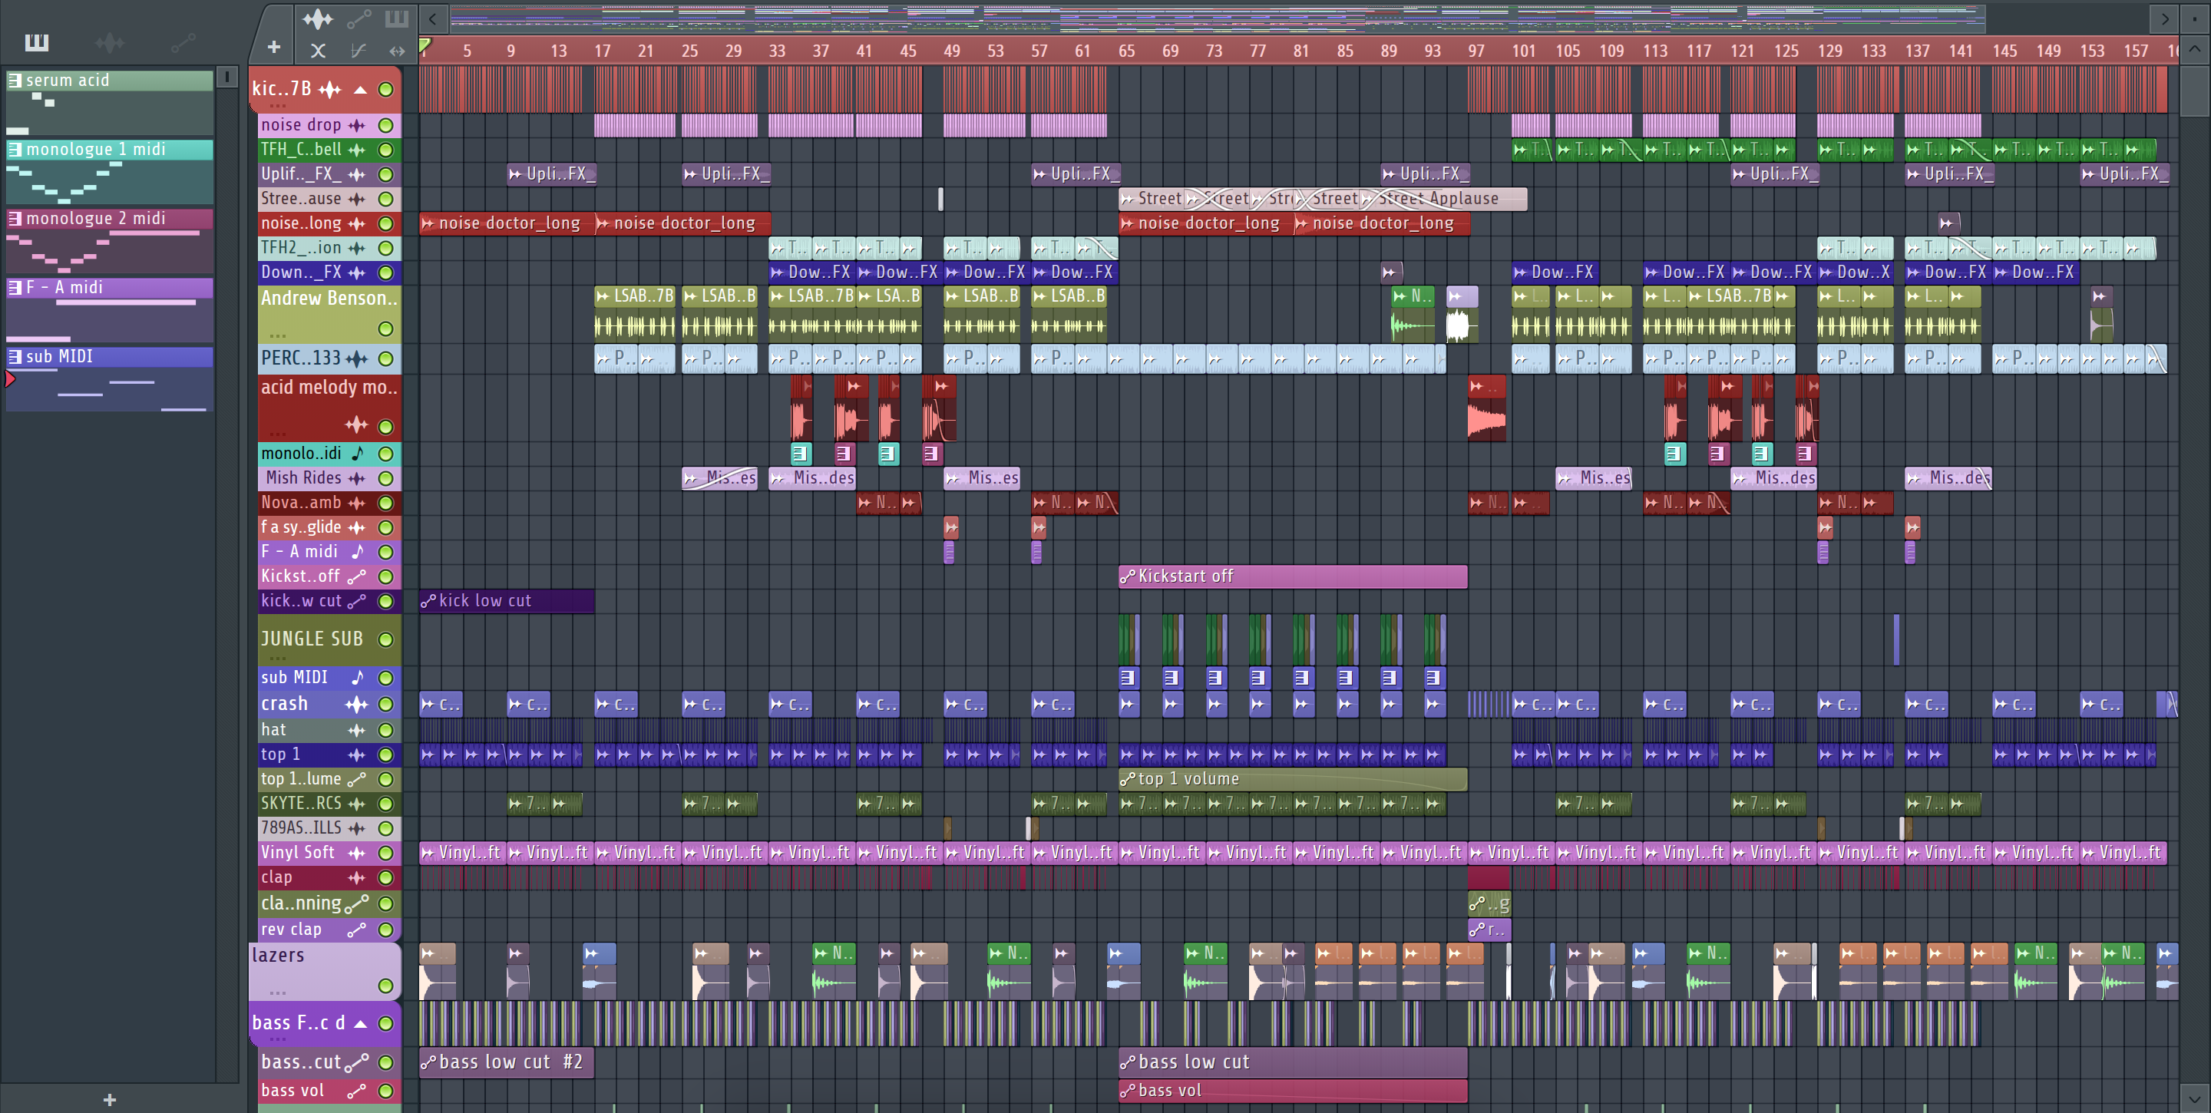Show audio clips with the waveform filter tab
Screen dimensions: 2211x1113
point(110,42)
